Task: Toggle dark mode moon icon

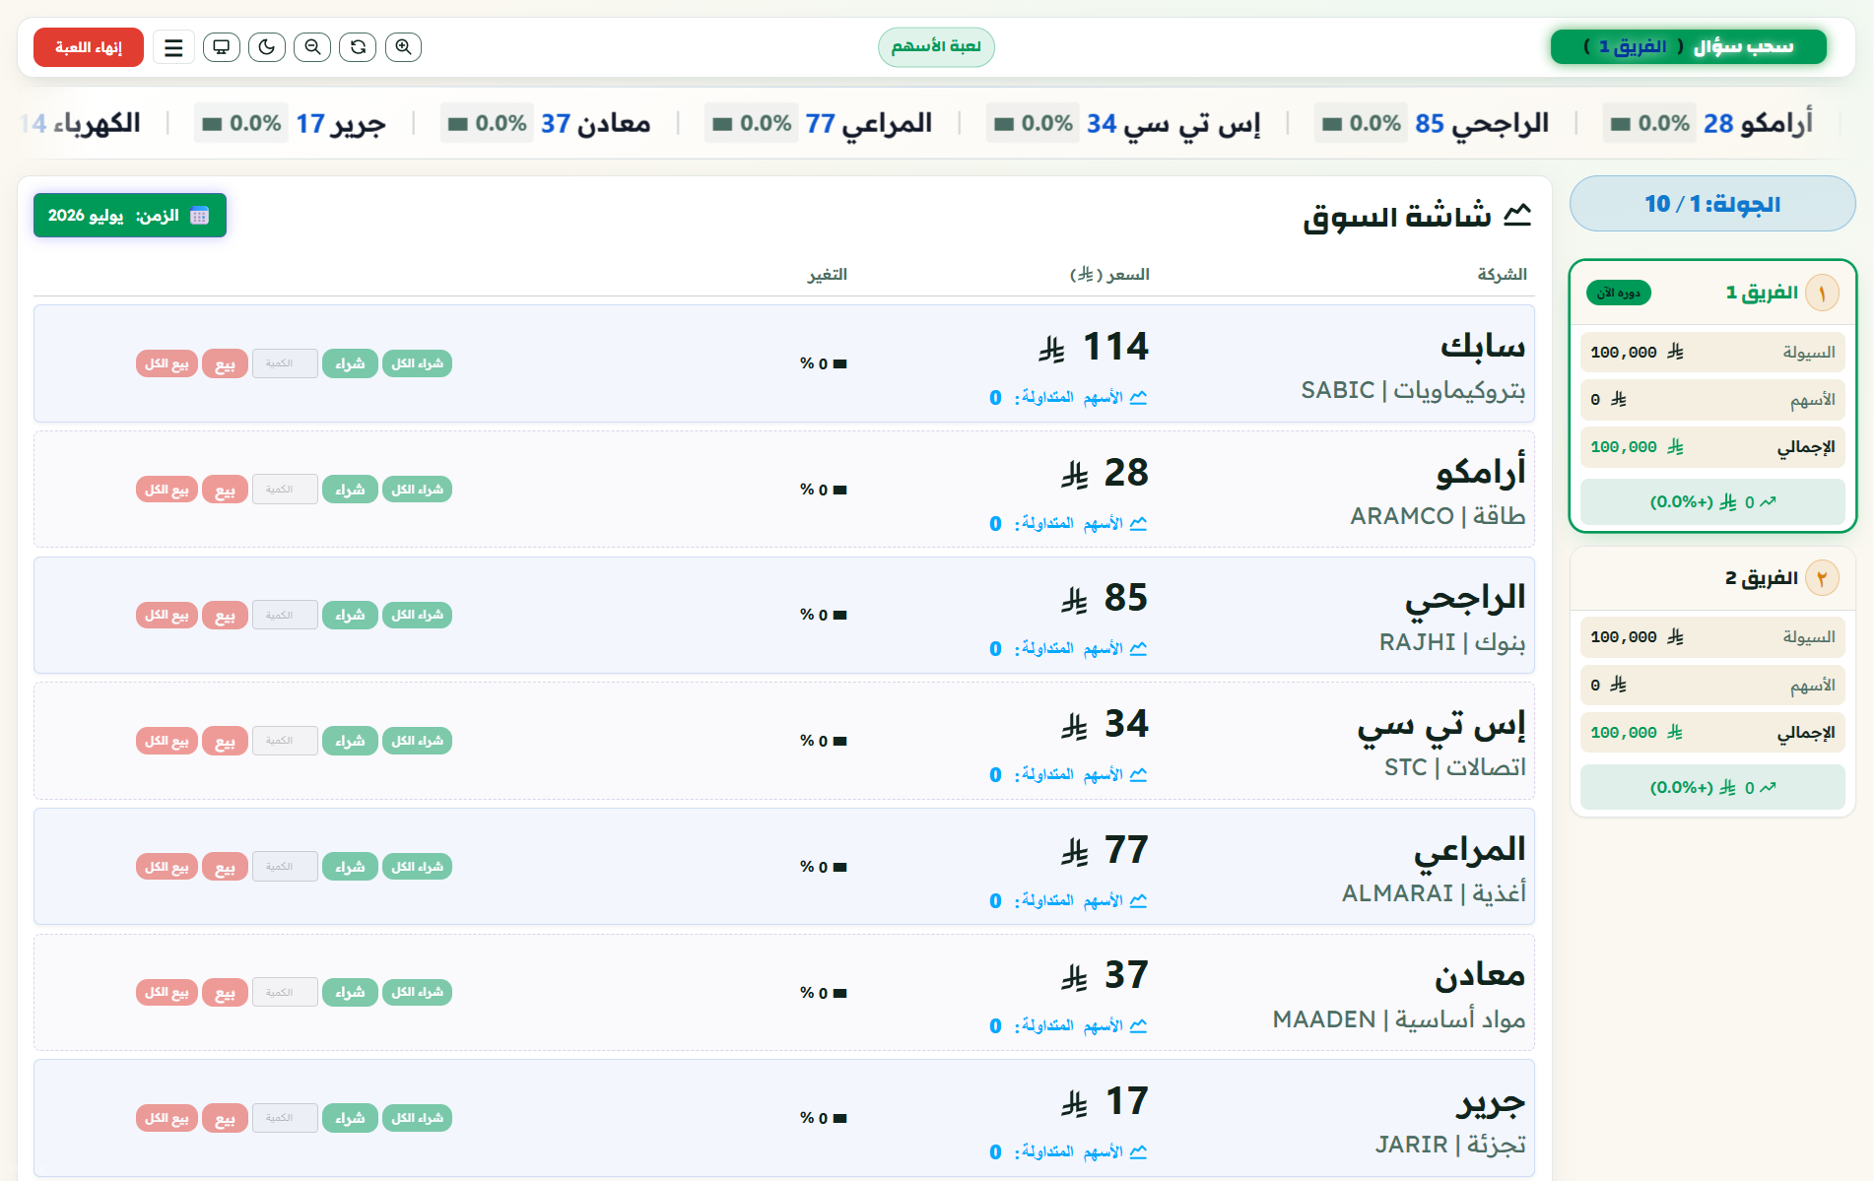Action: pyautogui.click(x=267, y=47)
